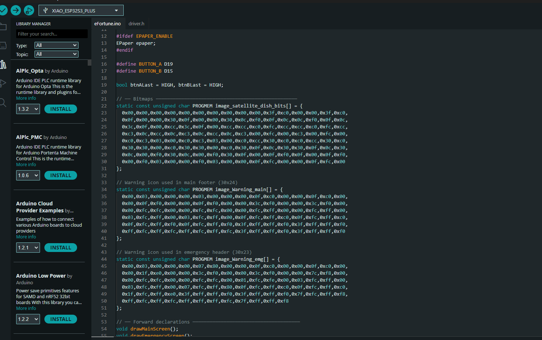Click the EPAPER_ENABLE macro on line 12
The width and height of the screenshot is (542, 340).
click(x=154, y=36)
